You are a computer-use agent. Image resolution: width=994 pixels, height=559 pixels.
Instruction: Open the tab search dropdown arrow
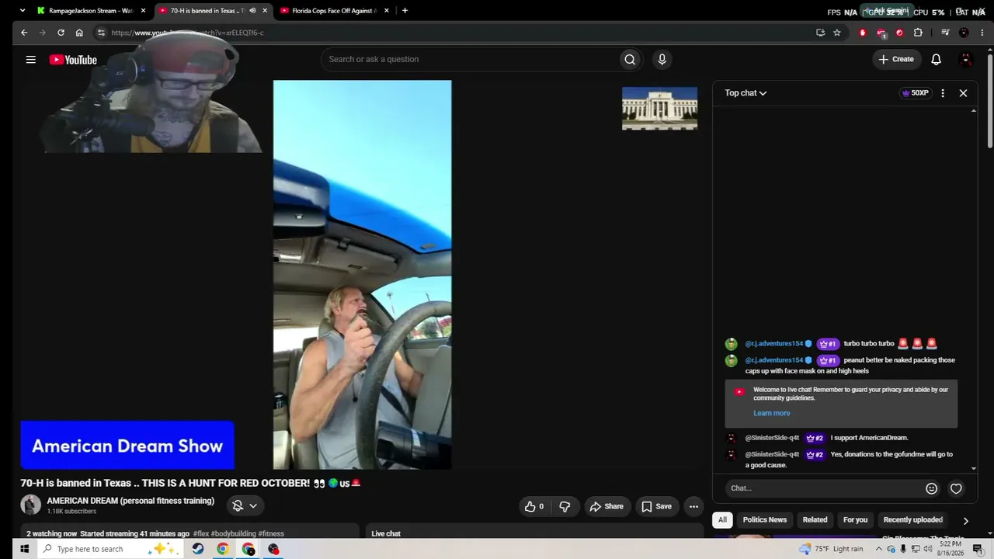(22, 11)
